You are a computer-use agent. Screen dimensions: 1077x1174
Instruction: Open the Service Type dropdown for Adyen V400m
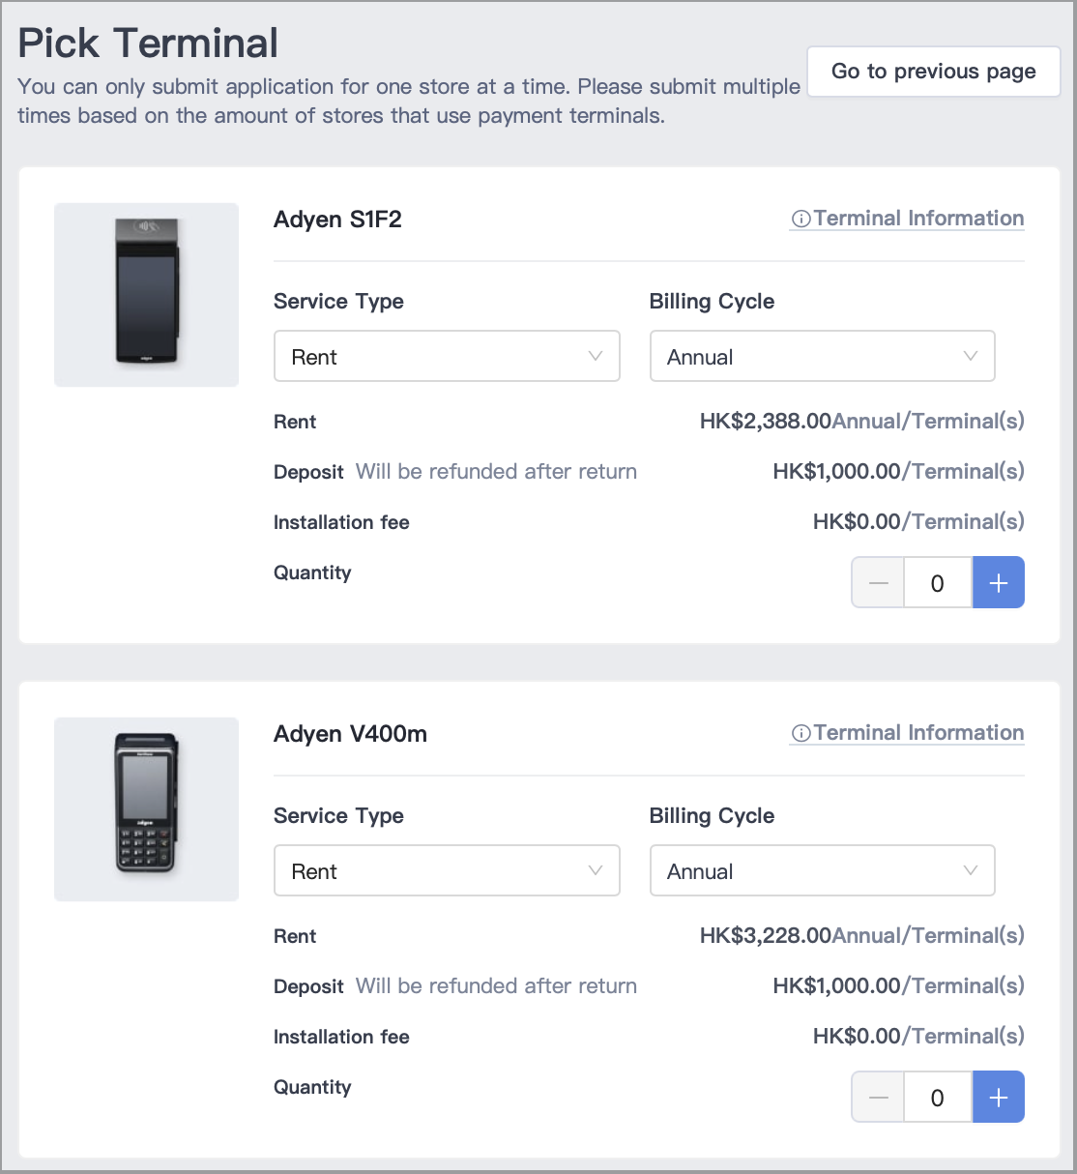[x=447, y=870]
